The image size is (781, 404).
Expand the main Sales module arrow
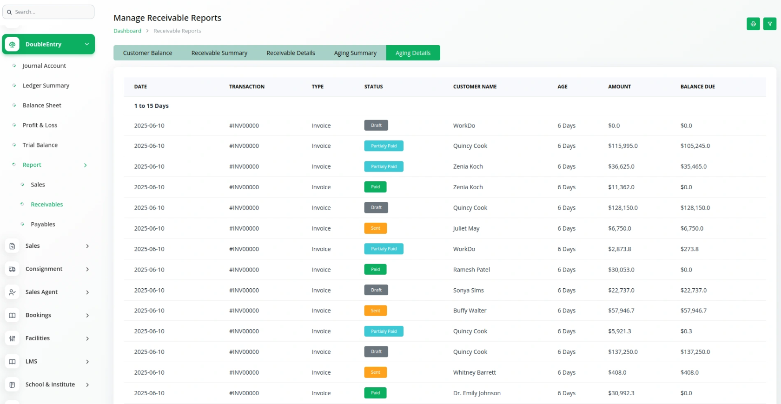[87, 246]
